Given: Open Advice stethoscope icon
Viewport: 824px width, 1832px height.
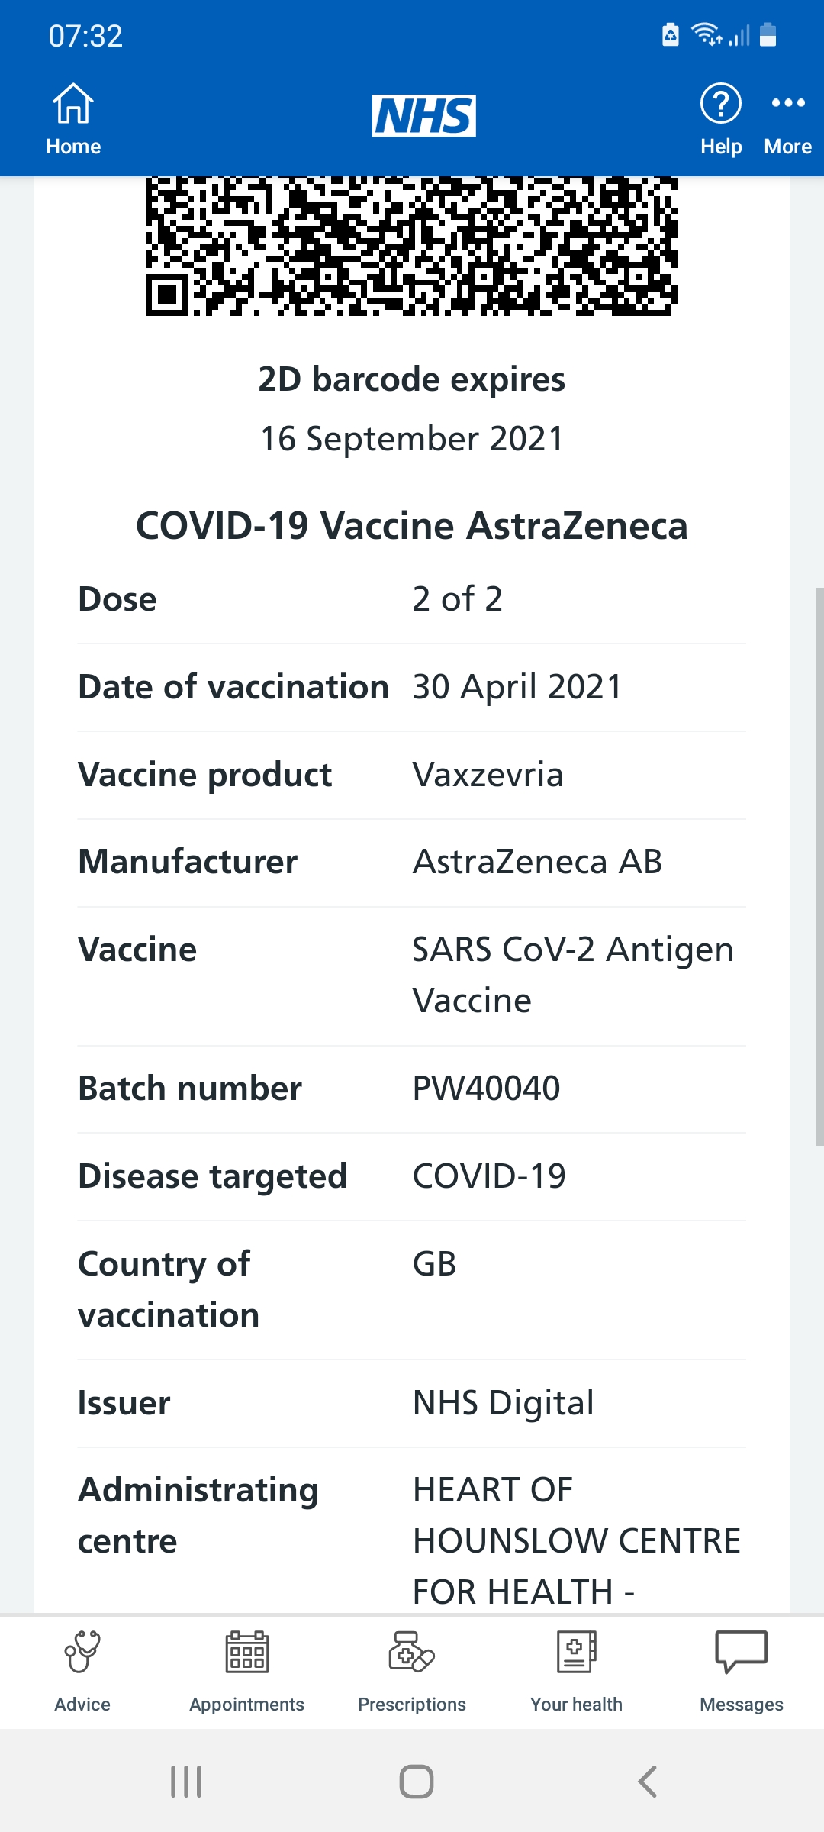Looking at the screenshot, I should coord(82,1652).
